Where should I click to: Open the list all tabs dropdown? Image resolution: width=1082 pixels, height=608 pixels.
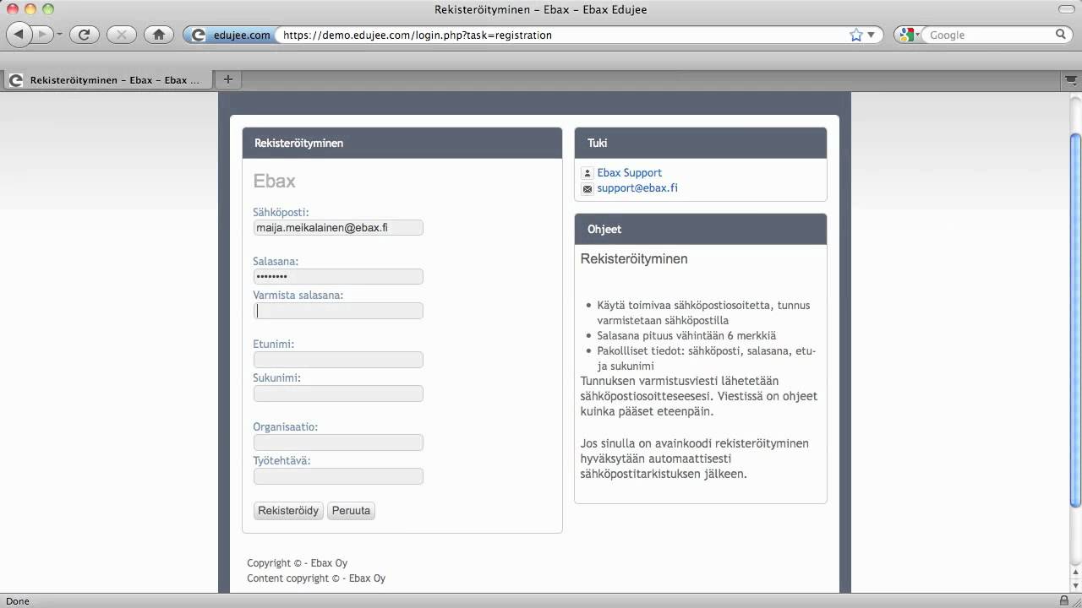pos(1070,80)
